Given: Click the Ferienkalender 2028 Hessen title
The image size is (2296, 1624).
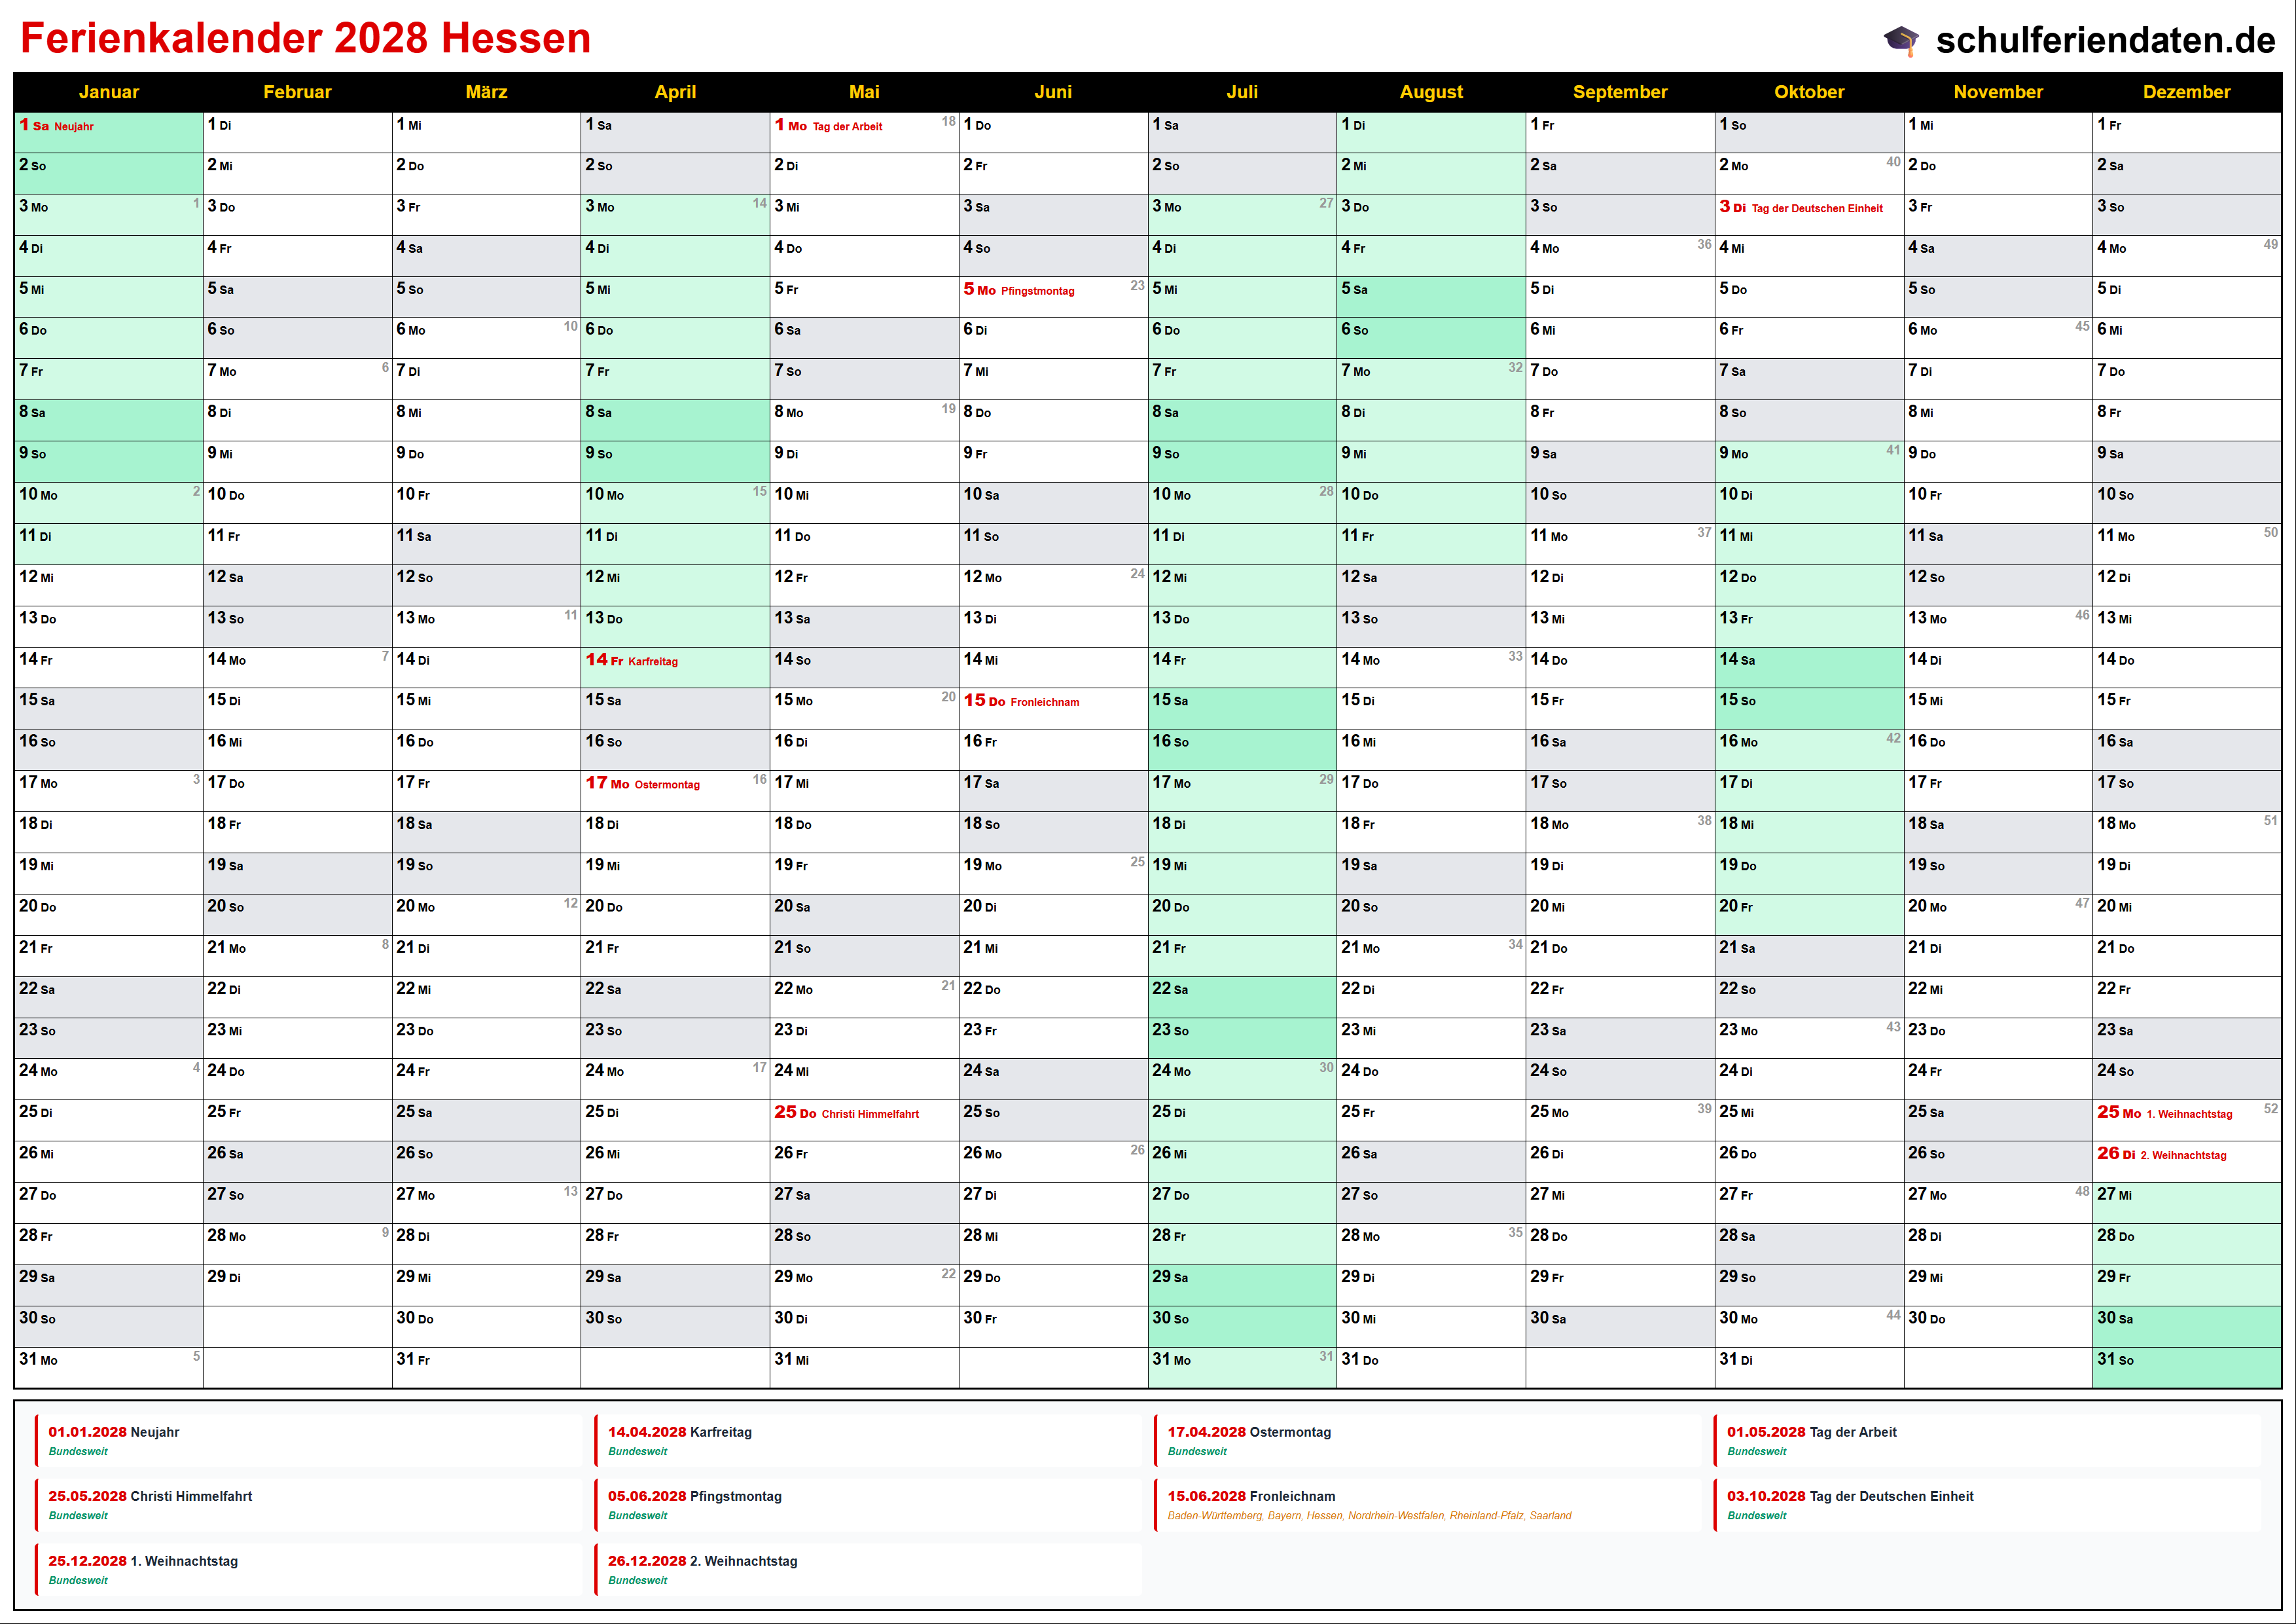Looking at the screenshot, I should point(306,39).
